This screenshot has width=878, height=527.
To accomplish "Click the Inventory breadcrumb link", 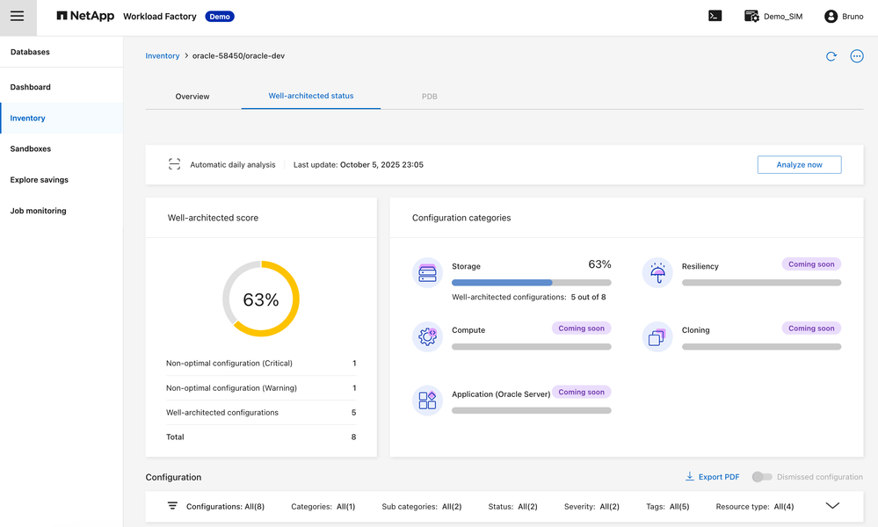I will [163, 56].
